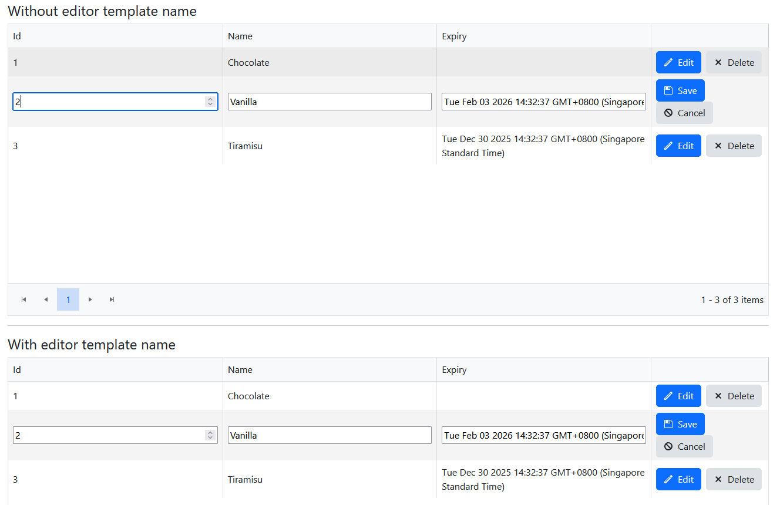780x505 pixels.
Task: Save the Vanilla row in top grid
Action: (680, 90)
